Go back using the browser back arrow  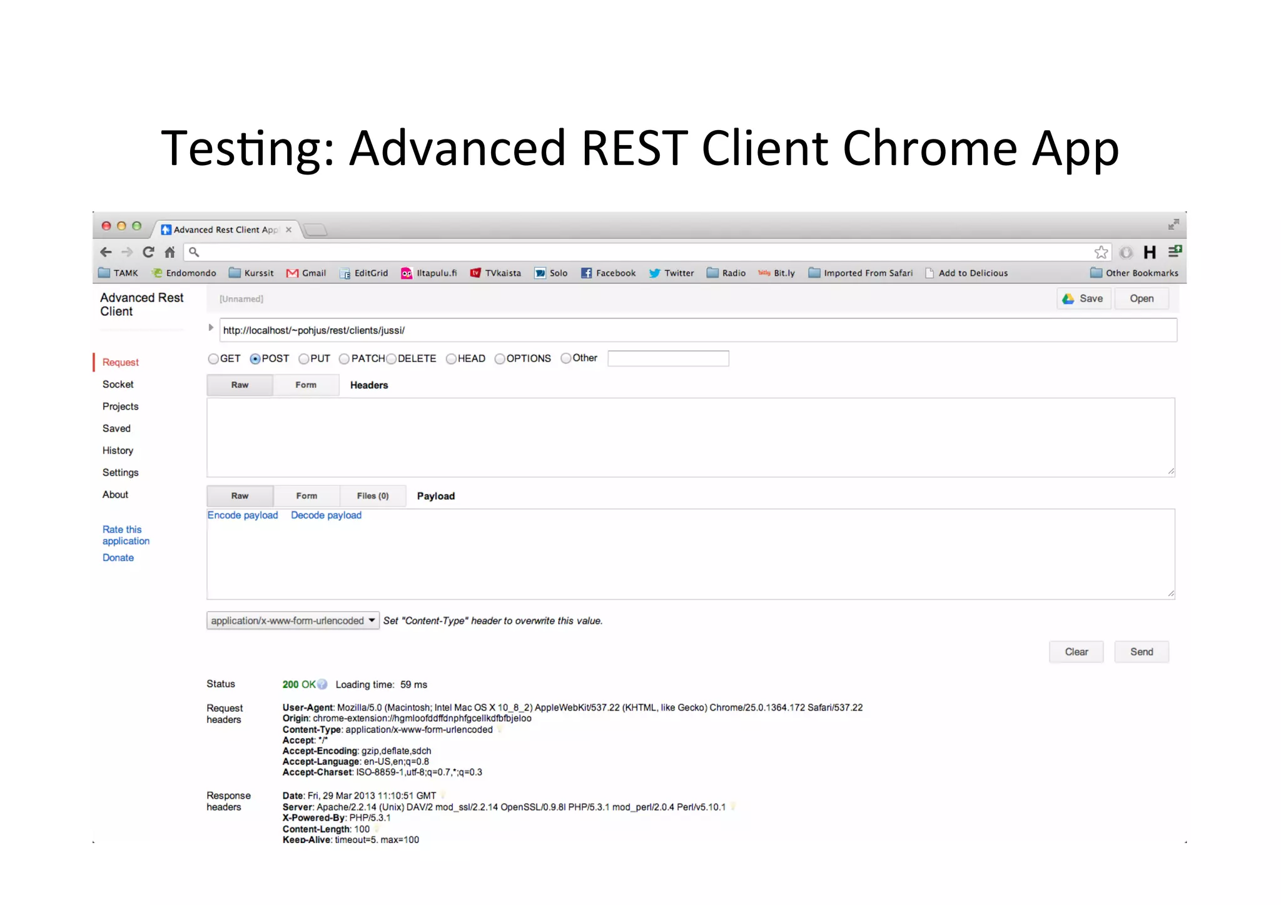tap(106, 252)
